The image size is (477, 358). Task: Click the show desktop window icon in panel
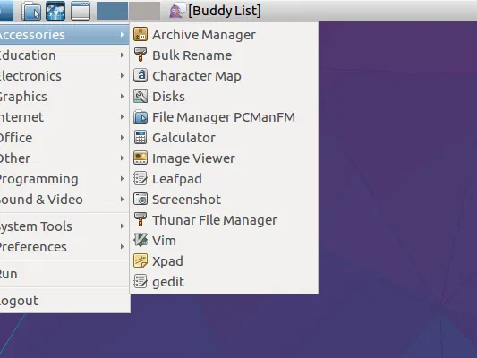click(81, 11)
